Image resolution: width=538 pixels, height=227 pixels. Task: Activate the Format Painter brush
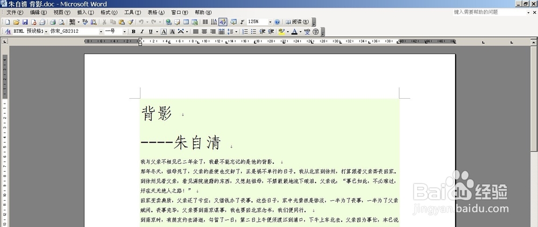point(130,22)
